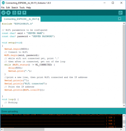126x131 pixels.
Task: Maximize the Arduino window
Action: click(x=113, y=3)
